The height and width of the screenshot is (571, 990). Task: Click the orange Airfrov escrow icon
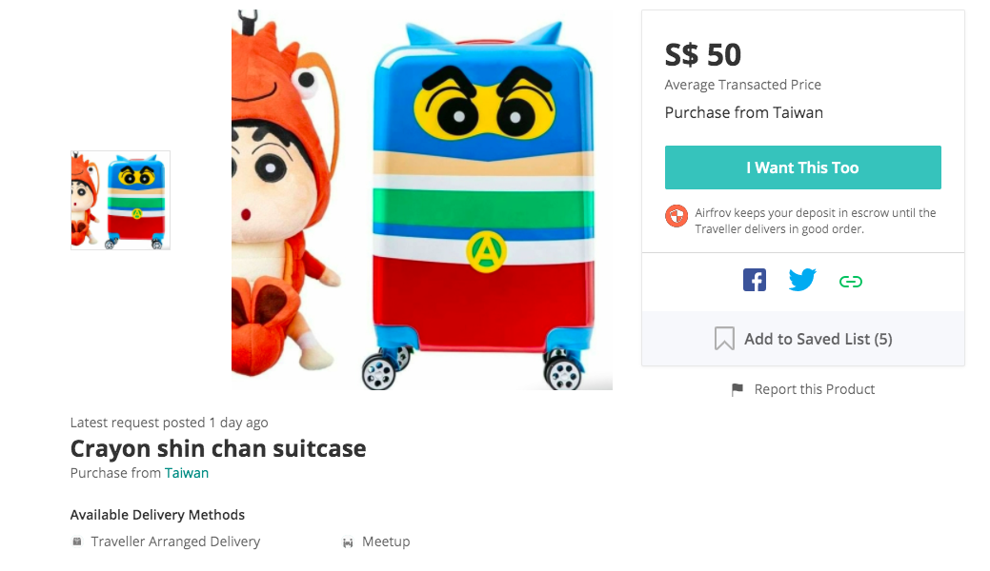(x=677, y=216)
